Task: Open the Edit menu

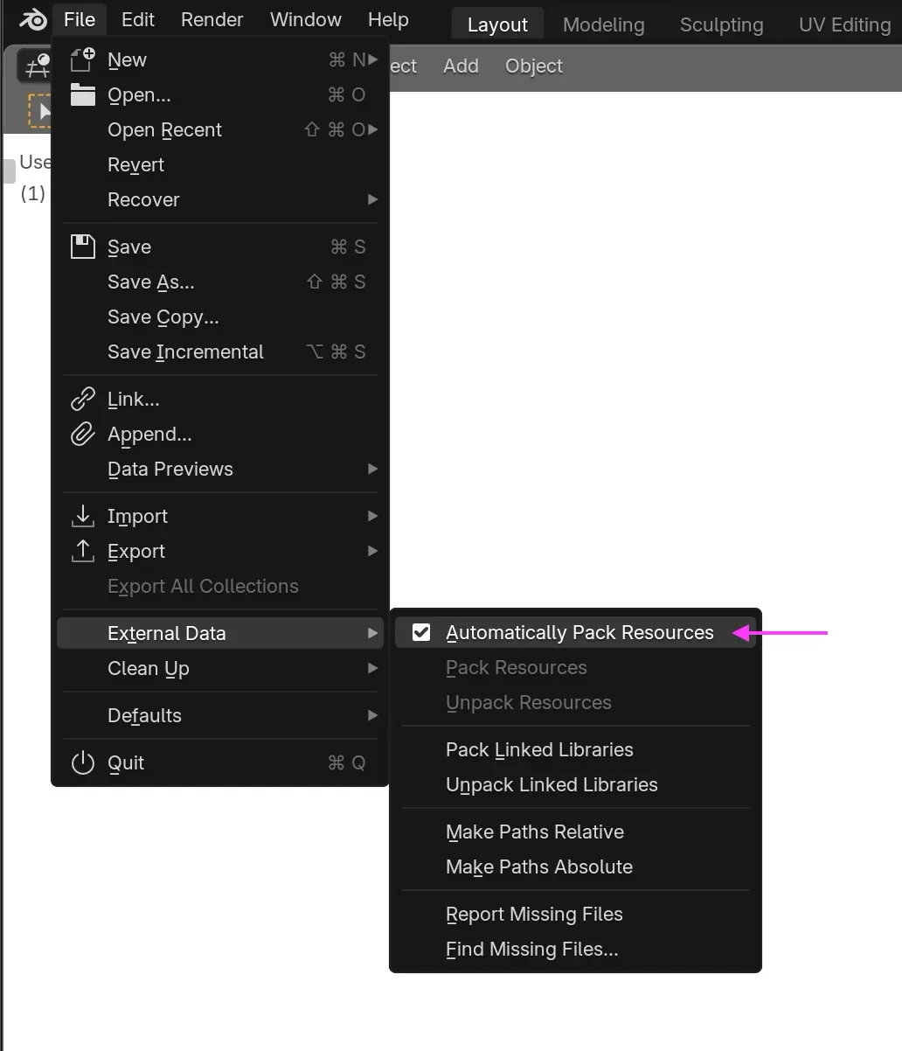Action: pyautogui.click(x=138, y=20)
